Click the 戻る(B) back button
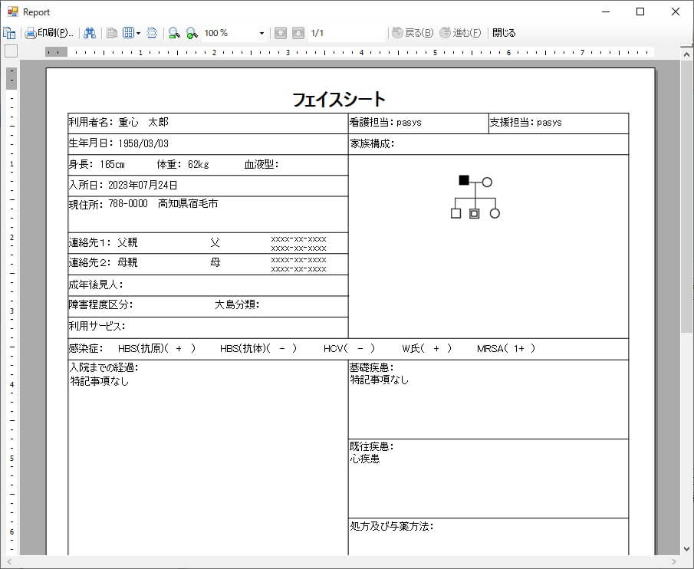This screenshot has height=569, width=694. (412, 33)
